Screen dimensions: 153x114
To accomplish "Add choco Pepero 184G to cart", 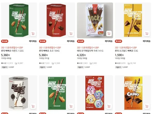I will tap(71, 34).
